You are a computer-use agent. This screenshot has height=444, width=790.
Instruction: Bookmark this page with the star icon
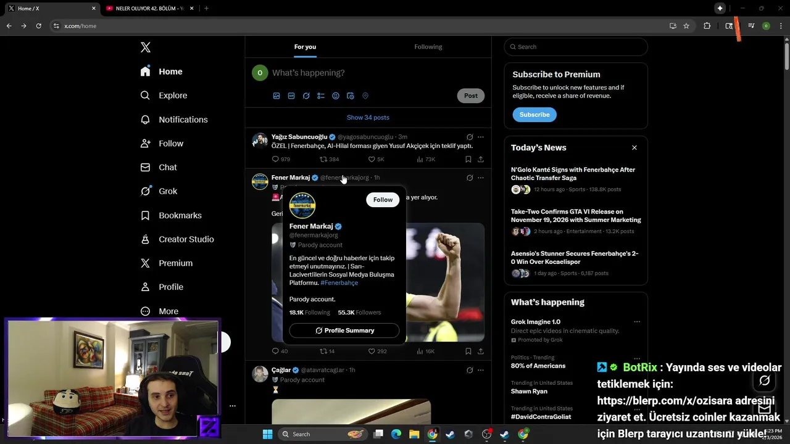point(686,26)
